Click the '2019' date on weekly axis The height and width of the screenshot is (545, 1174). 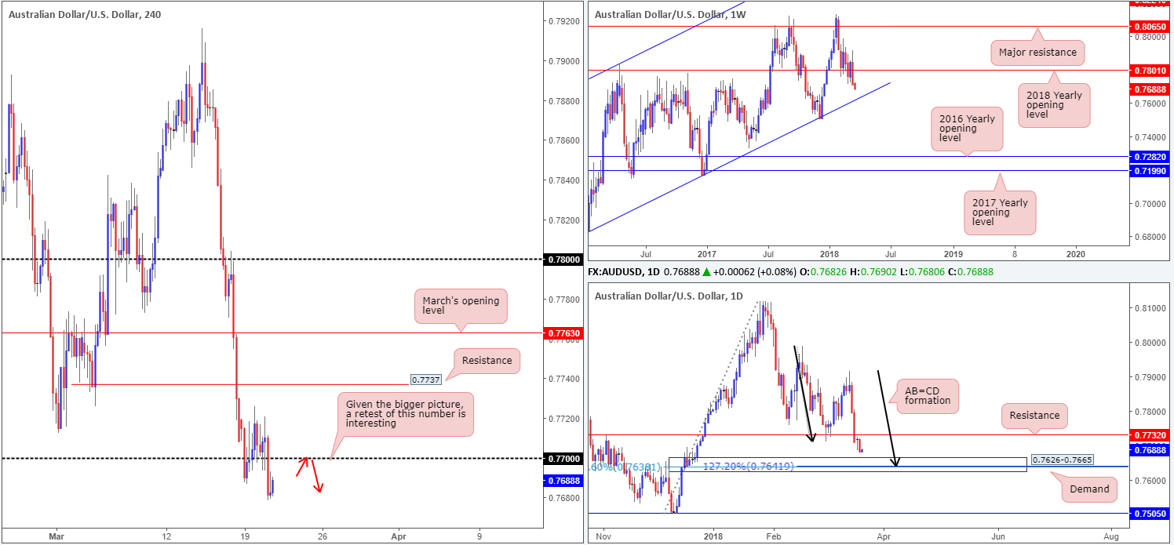(953, 254)
